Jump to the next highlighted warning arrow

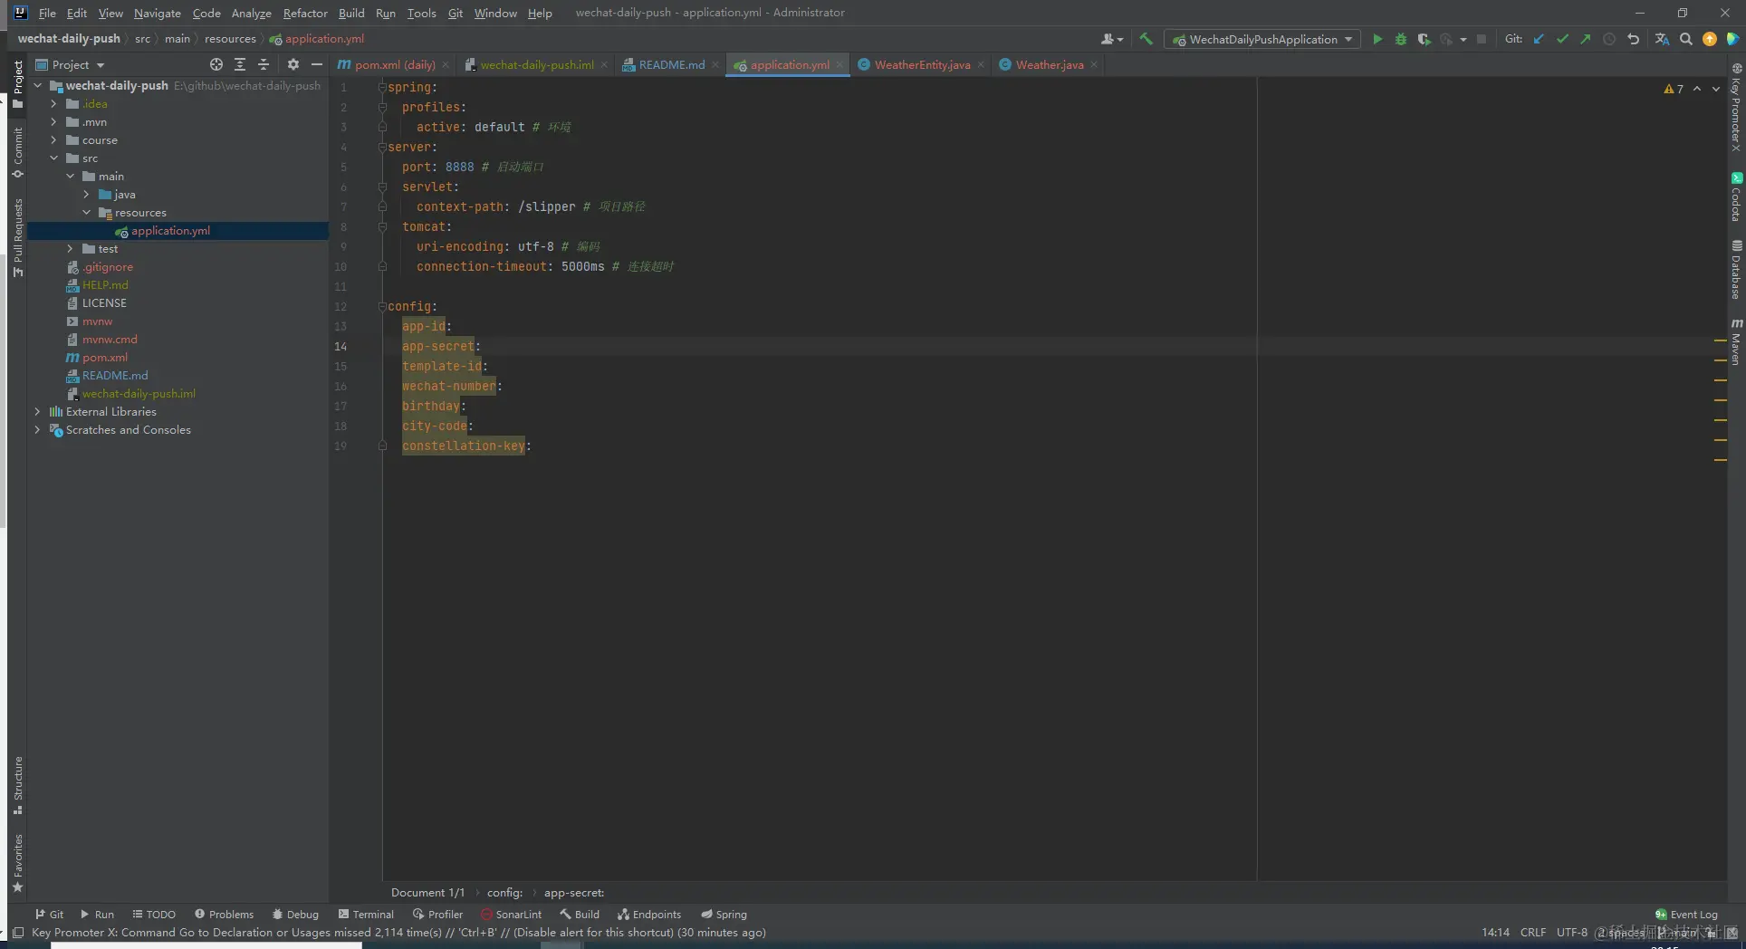pos(1715,89)
